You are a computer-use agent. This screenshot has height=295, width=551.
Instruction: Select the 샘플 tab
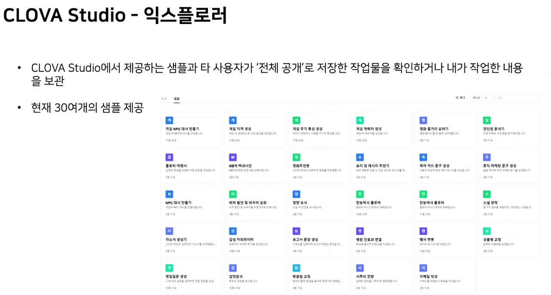(176, 98)
